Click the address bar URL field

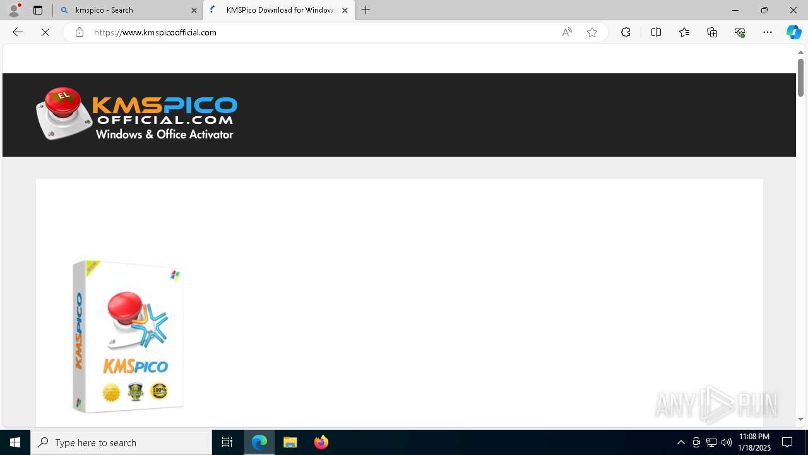pos(322,32)
